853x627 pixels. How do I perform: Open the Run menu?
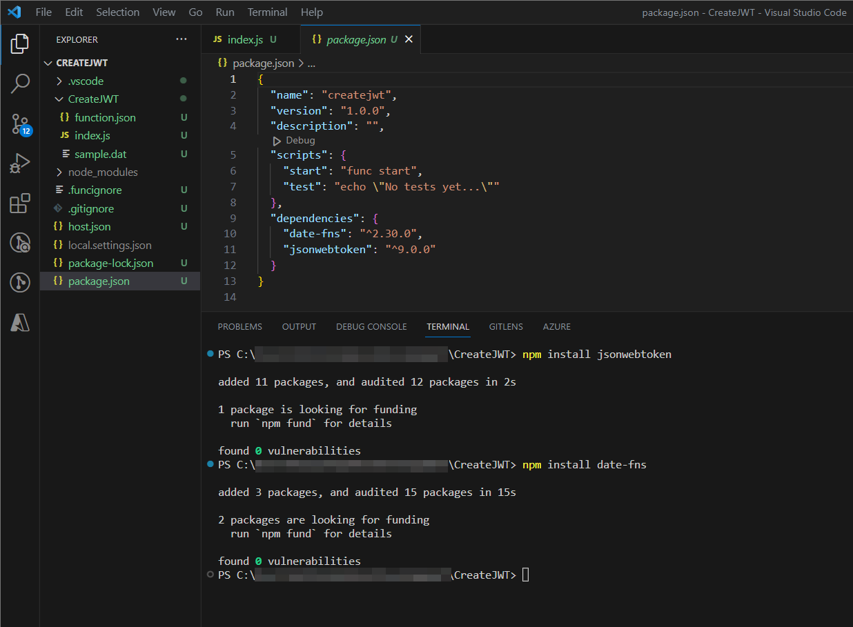pyautogui.click(x=225, y=12)
